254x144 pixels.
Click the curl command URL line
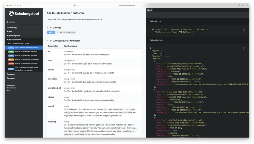tap(179, 29)
